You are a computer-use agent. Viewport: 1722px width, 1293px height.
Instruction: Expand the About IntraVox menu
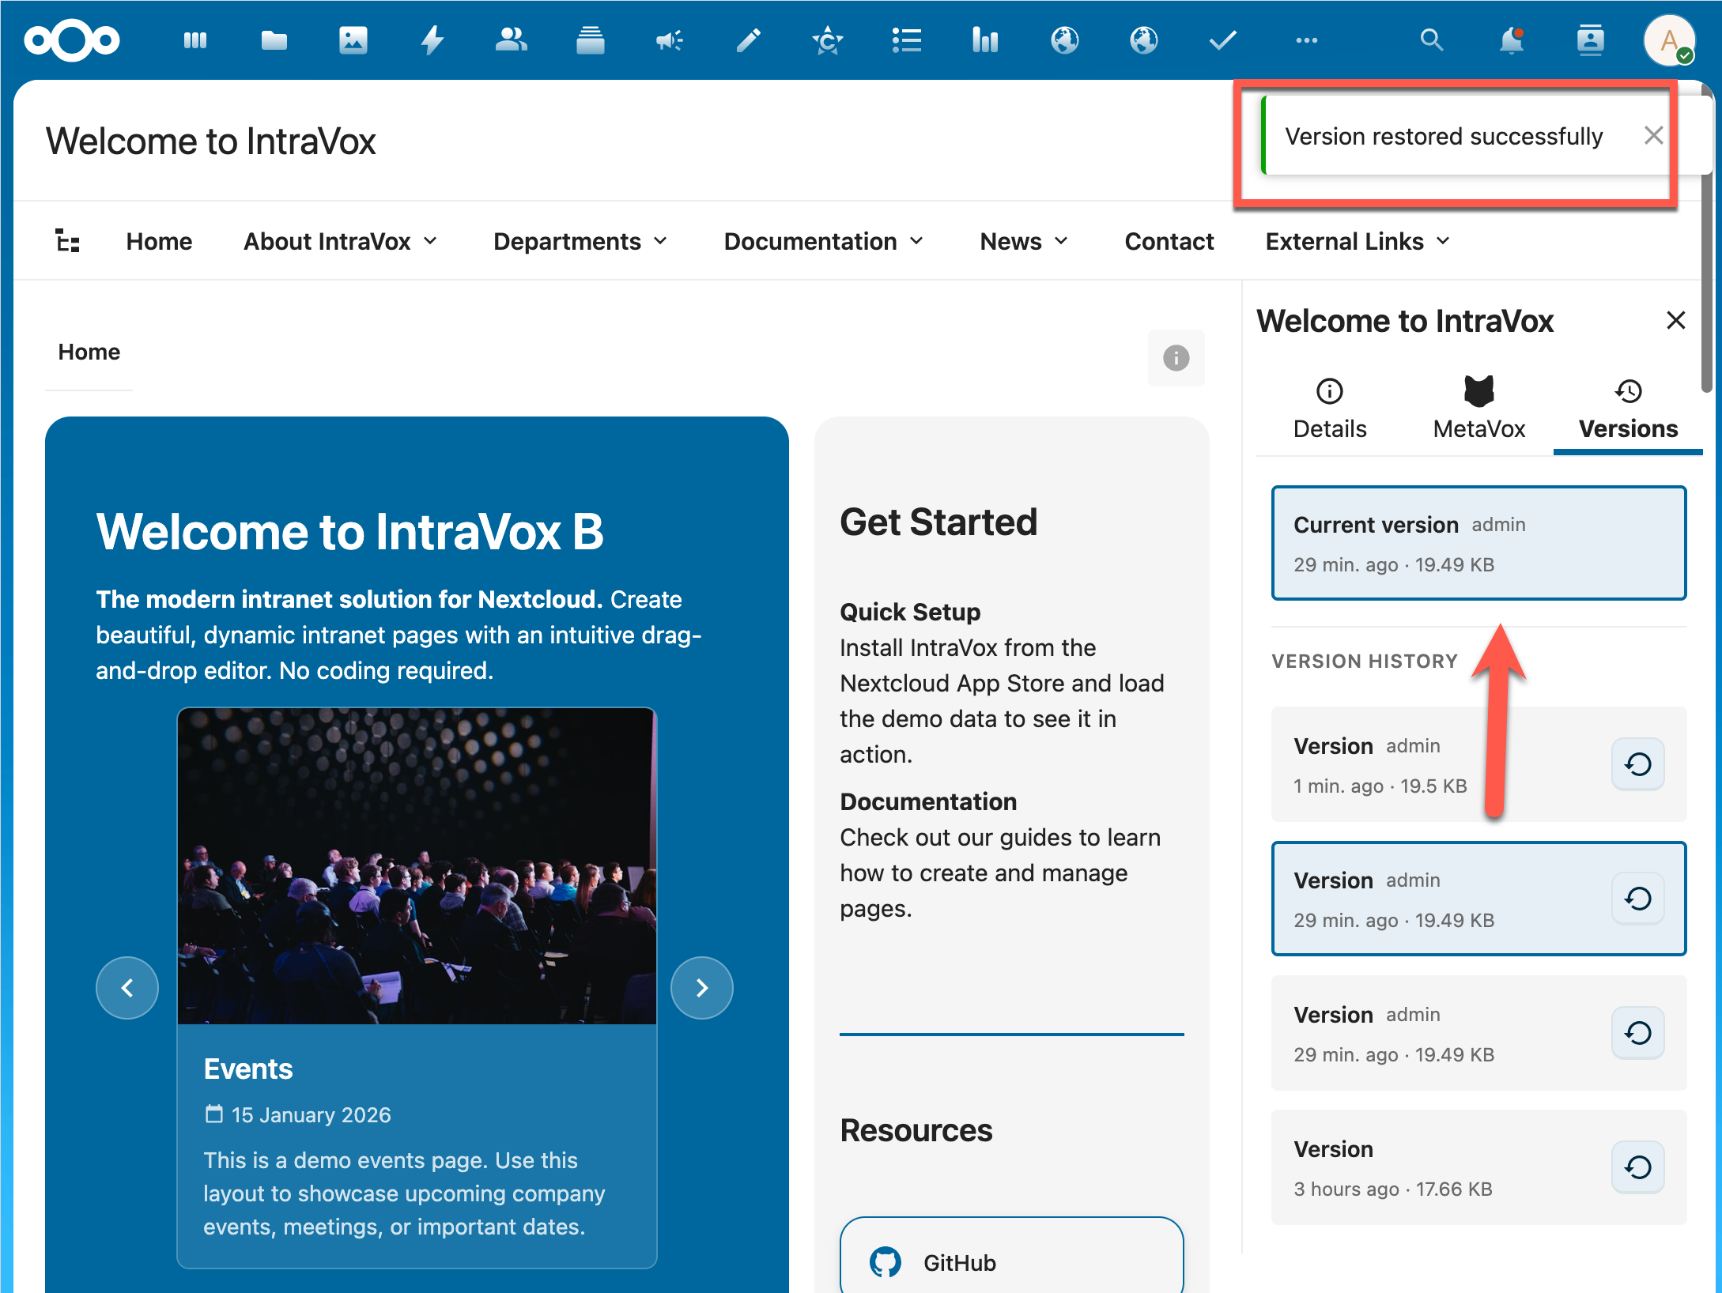tap(341, 241)
